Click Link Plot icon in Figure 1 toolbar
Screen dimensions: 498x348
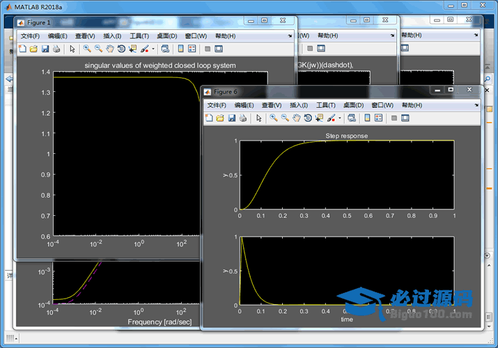[165, 49]
